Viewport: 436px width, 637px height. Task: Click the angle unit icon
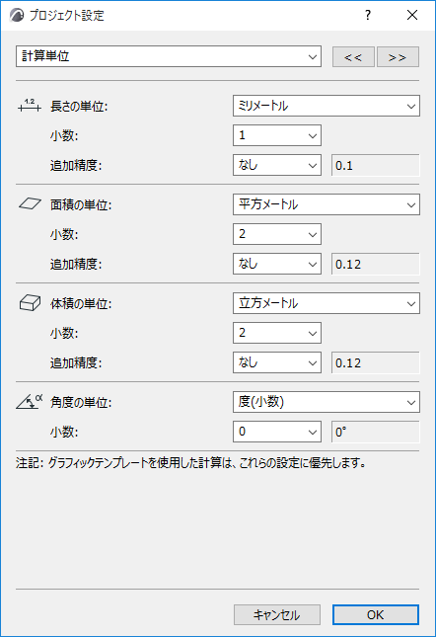tap(30, 401)
